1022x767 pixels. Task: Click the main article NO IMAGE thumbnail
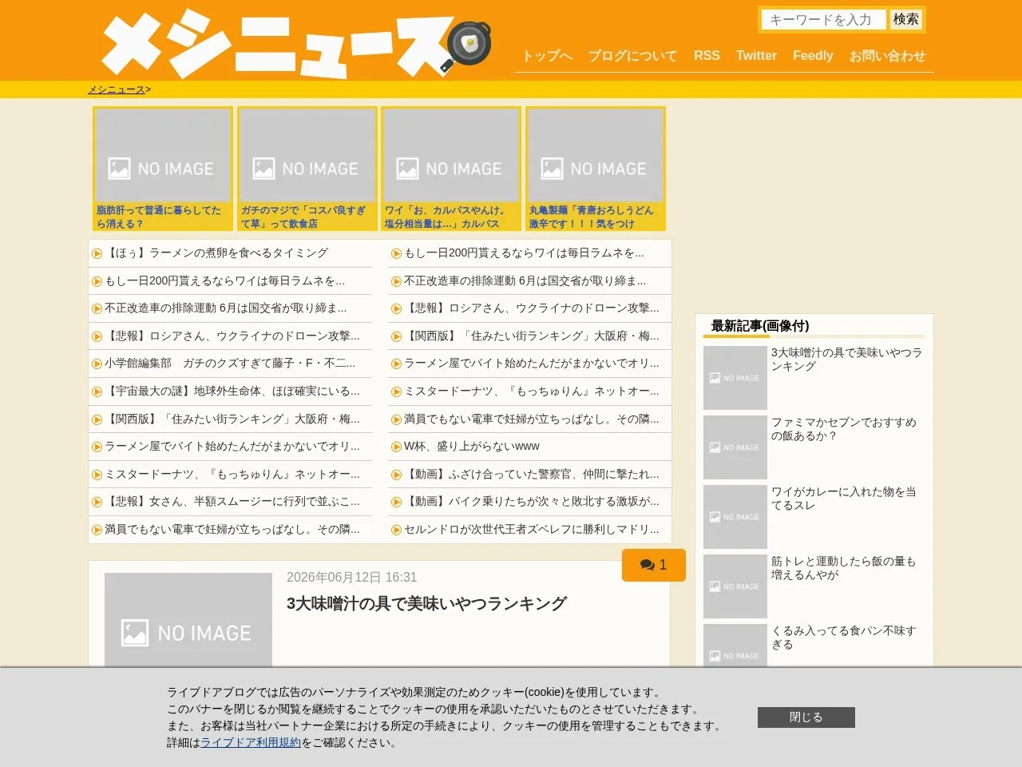(188, 620)
